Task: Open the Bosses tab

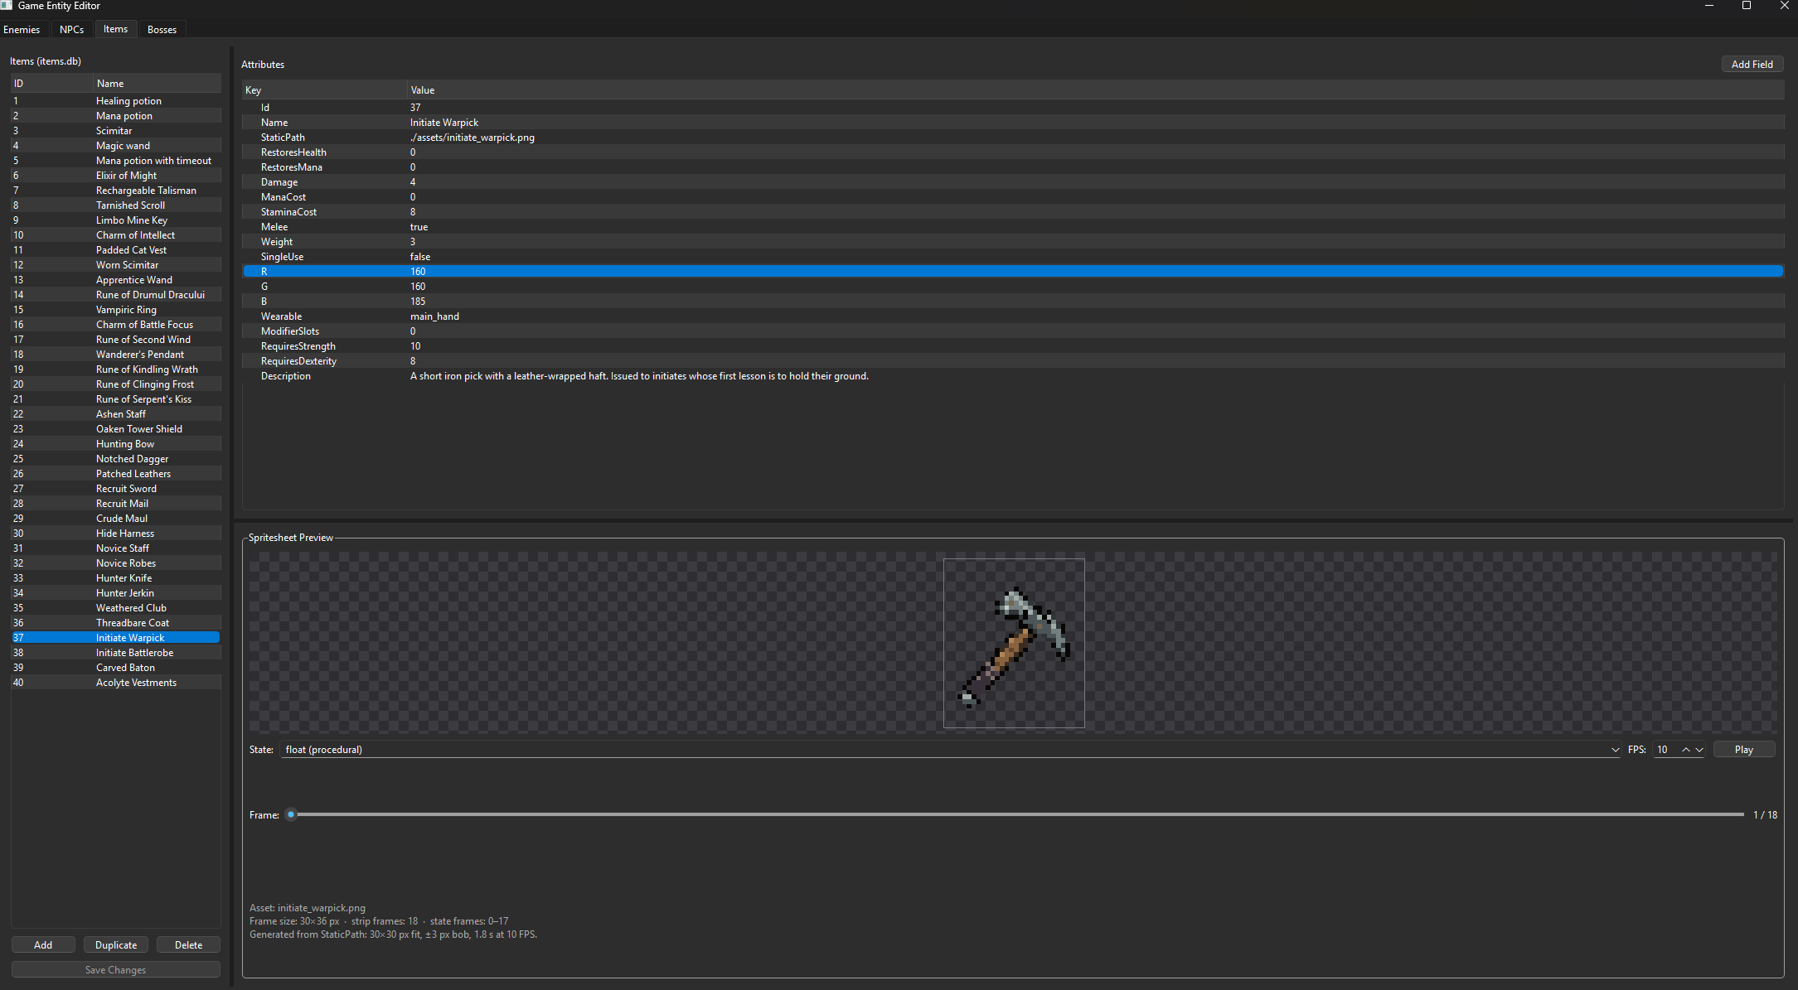Action: 162,29
